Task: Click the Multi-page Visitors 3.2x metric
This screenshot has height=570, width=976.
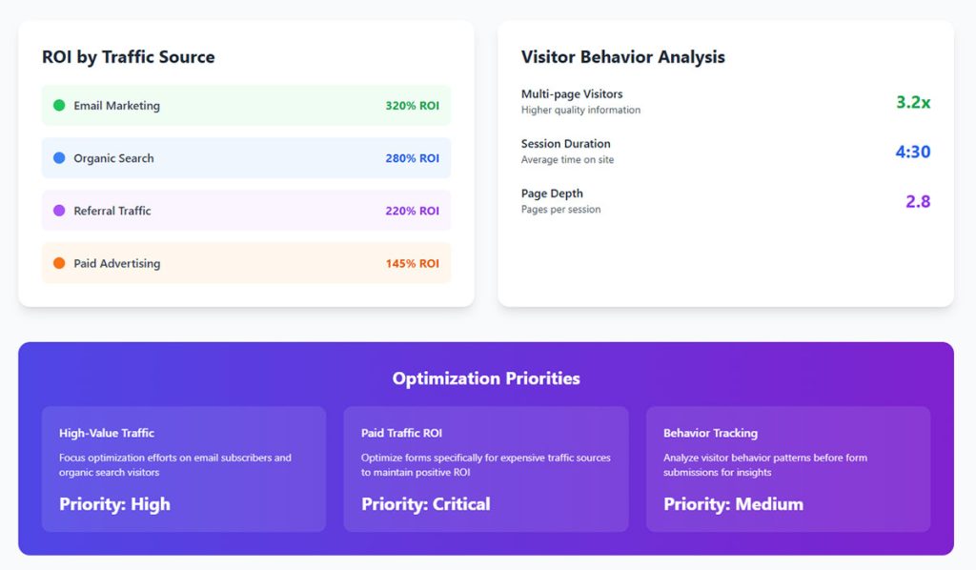Action: (912, 102)
